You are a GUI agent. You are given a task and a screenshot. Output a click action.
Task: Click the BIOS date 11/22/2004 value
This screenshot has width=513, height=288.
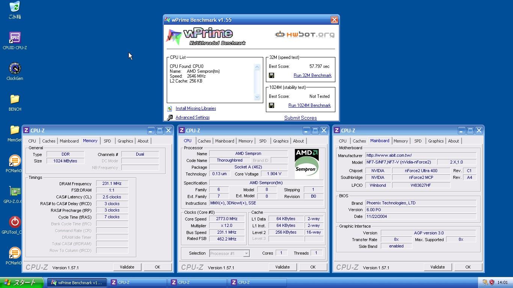(x=421, y=216)
